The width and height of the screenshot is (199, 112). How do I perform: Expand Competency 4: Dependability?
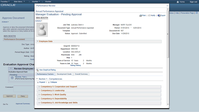click(x=39, y=99)
